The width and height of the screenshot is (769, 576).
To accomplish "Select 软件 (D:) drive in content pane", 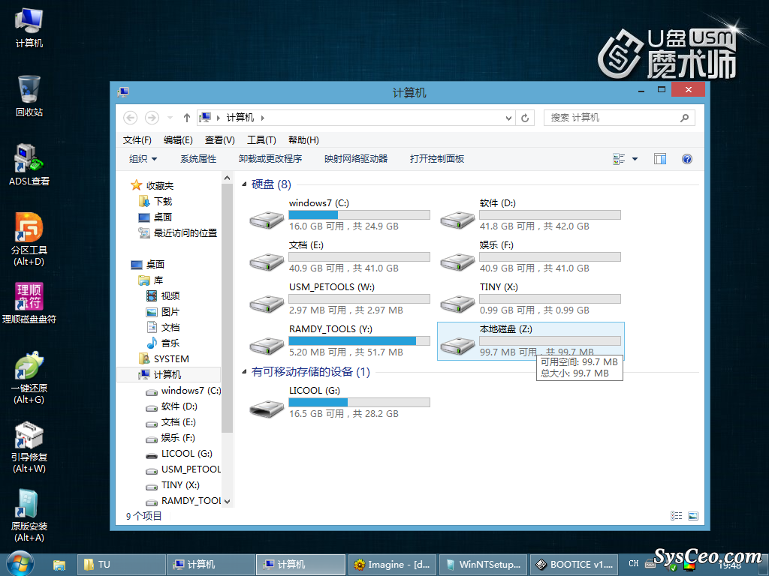I will [x=530, y=214].
